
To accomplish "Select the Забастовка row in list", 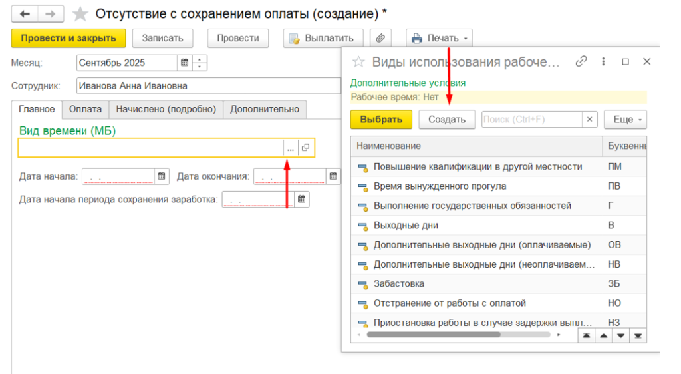I will coord(399,283).
